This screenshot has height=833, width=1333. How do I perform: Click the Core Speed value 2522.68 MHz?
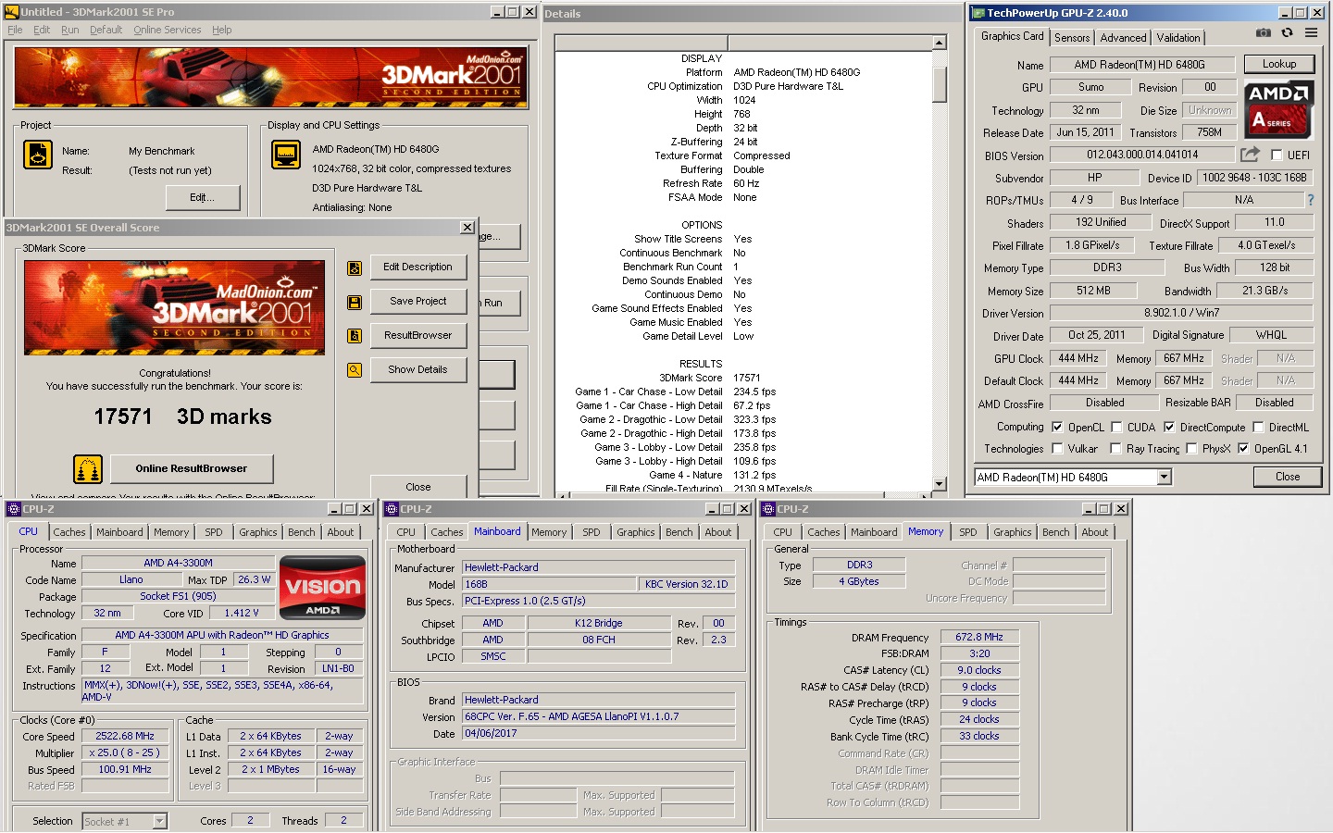(125, 737)
